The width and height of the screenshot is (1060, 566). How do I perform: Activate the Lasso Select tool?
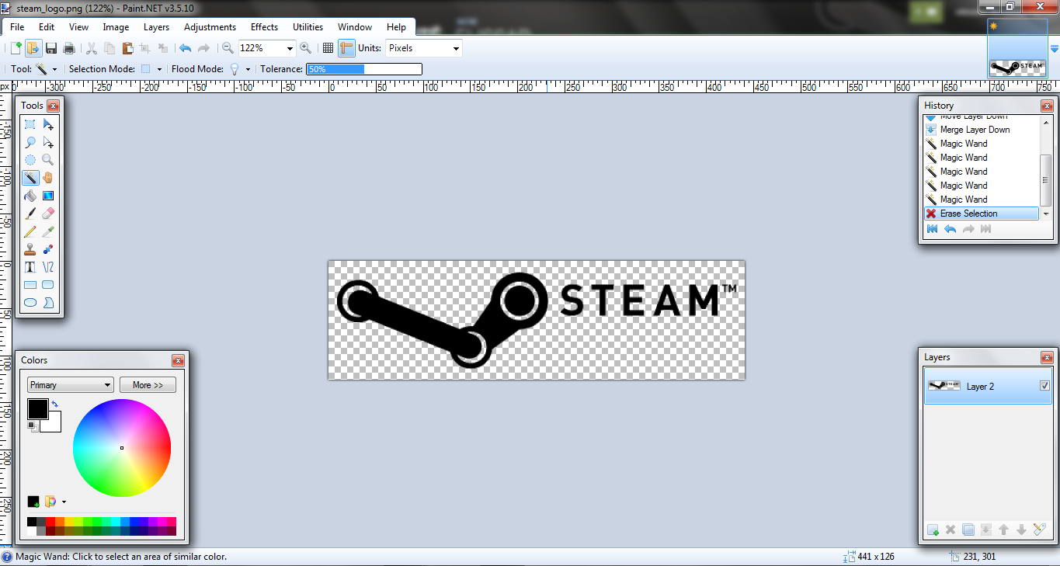click(x=30, y=142)
